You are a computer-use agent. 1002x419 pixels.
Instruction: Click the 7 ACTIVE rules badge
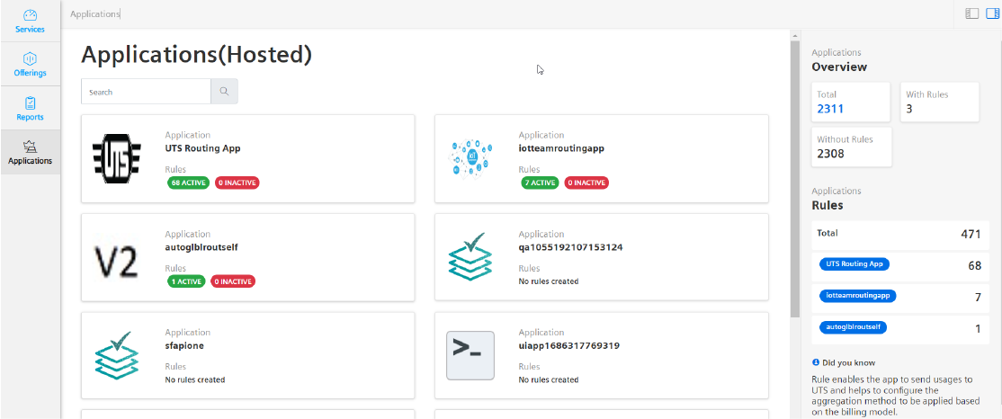pos(540,183)
